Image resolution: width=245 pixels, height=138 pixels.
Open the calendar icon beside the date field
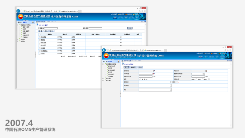pos(154,74)
